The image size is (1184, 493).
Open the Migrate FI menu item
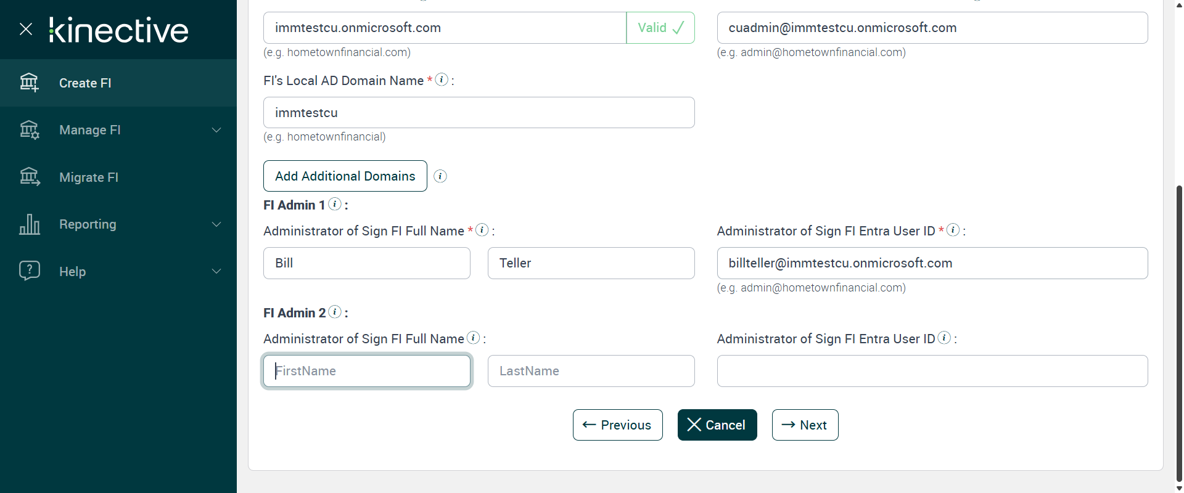pos(89,177)
